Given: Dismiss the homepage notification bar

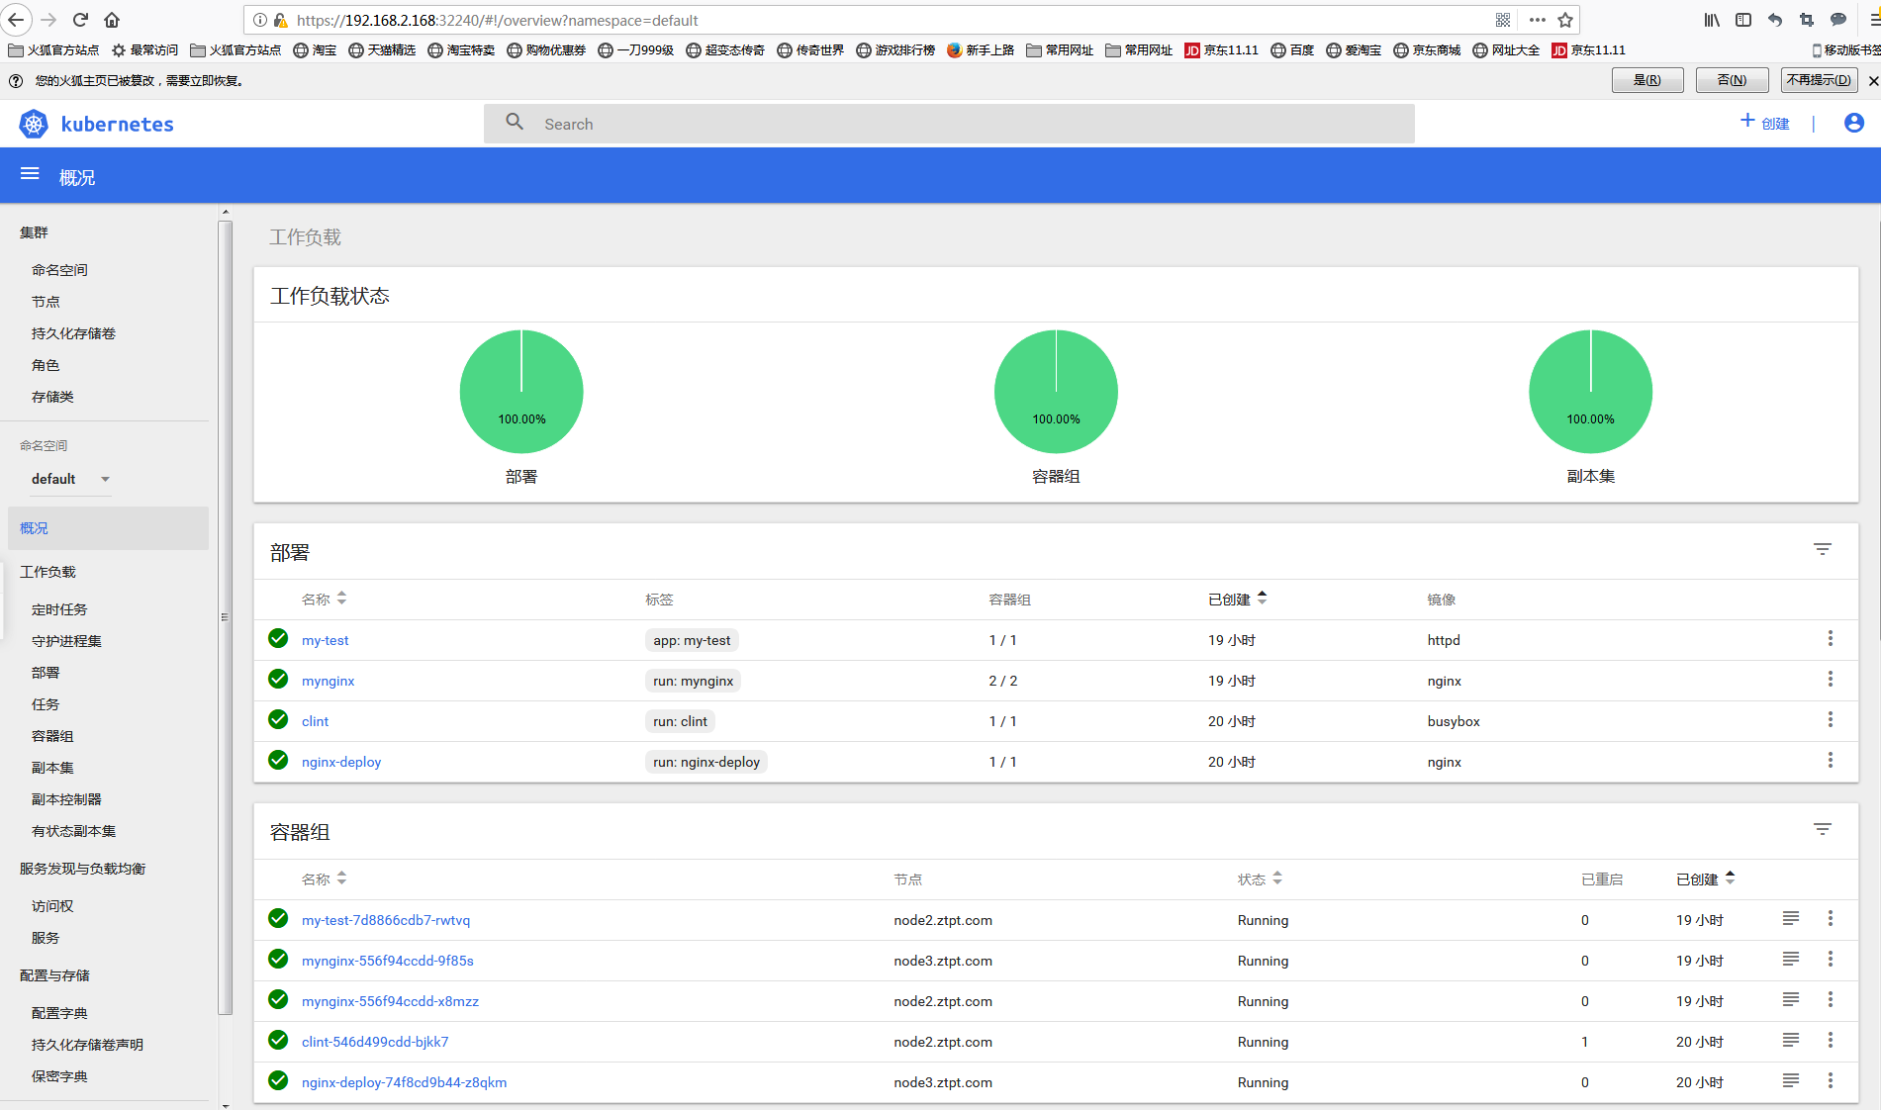Looking at the screenshot, I should (x=1873, y=81).
